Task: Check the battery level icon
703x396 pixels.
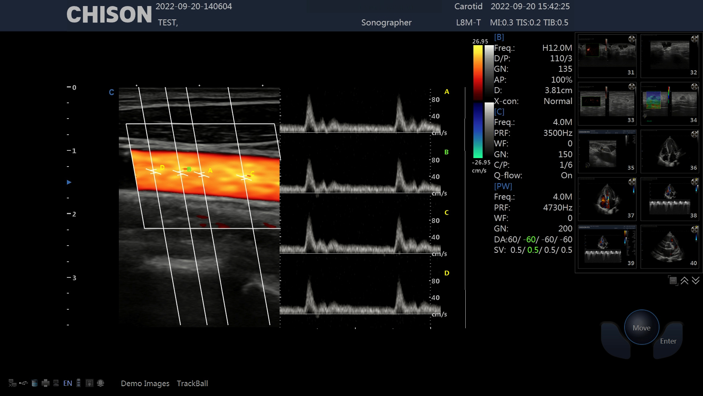Action: point(79,383)
